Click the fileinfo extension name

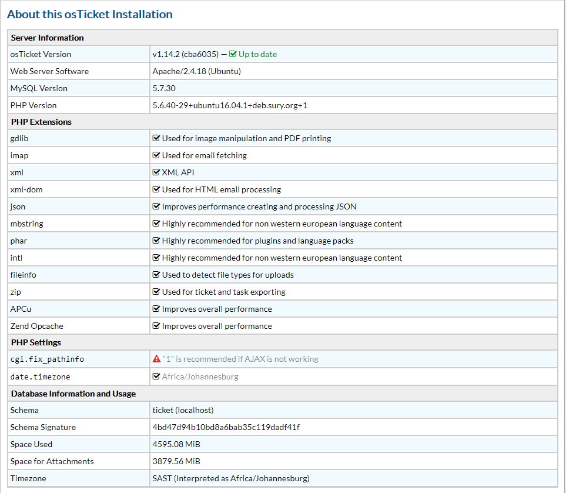point(23,275)
